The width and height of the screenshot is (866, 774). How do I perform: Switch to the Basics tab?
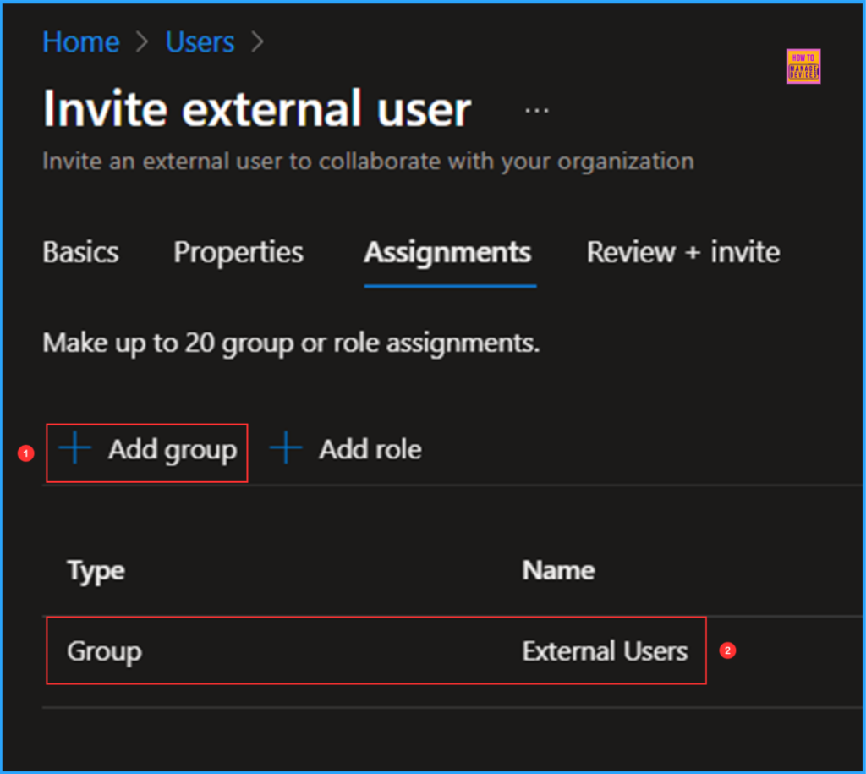click(79, 251)
